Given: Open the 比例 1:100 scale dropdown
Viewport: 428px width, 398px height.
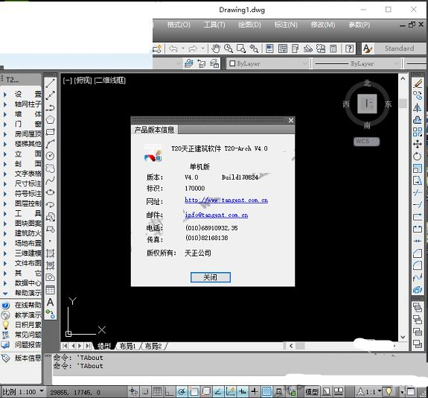Looking at the screenshot, I should [23, 392].
